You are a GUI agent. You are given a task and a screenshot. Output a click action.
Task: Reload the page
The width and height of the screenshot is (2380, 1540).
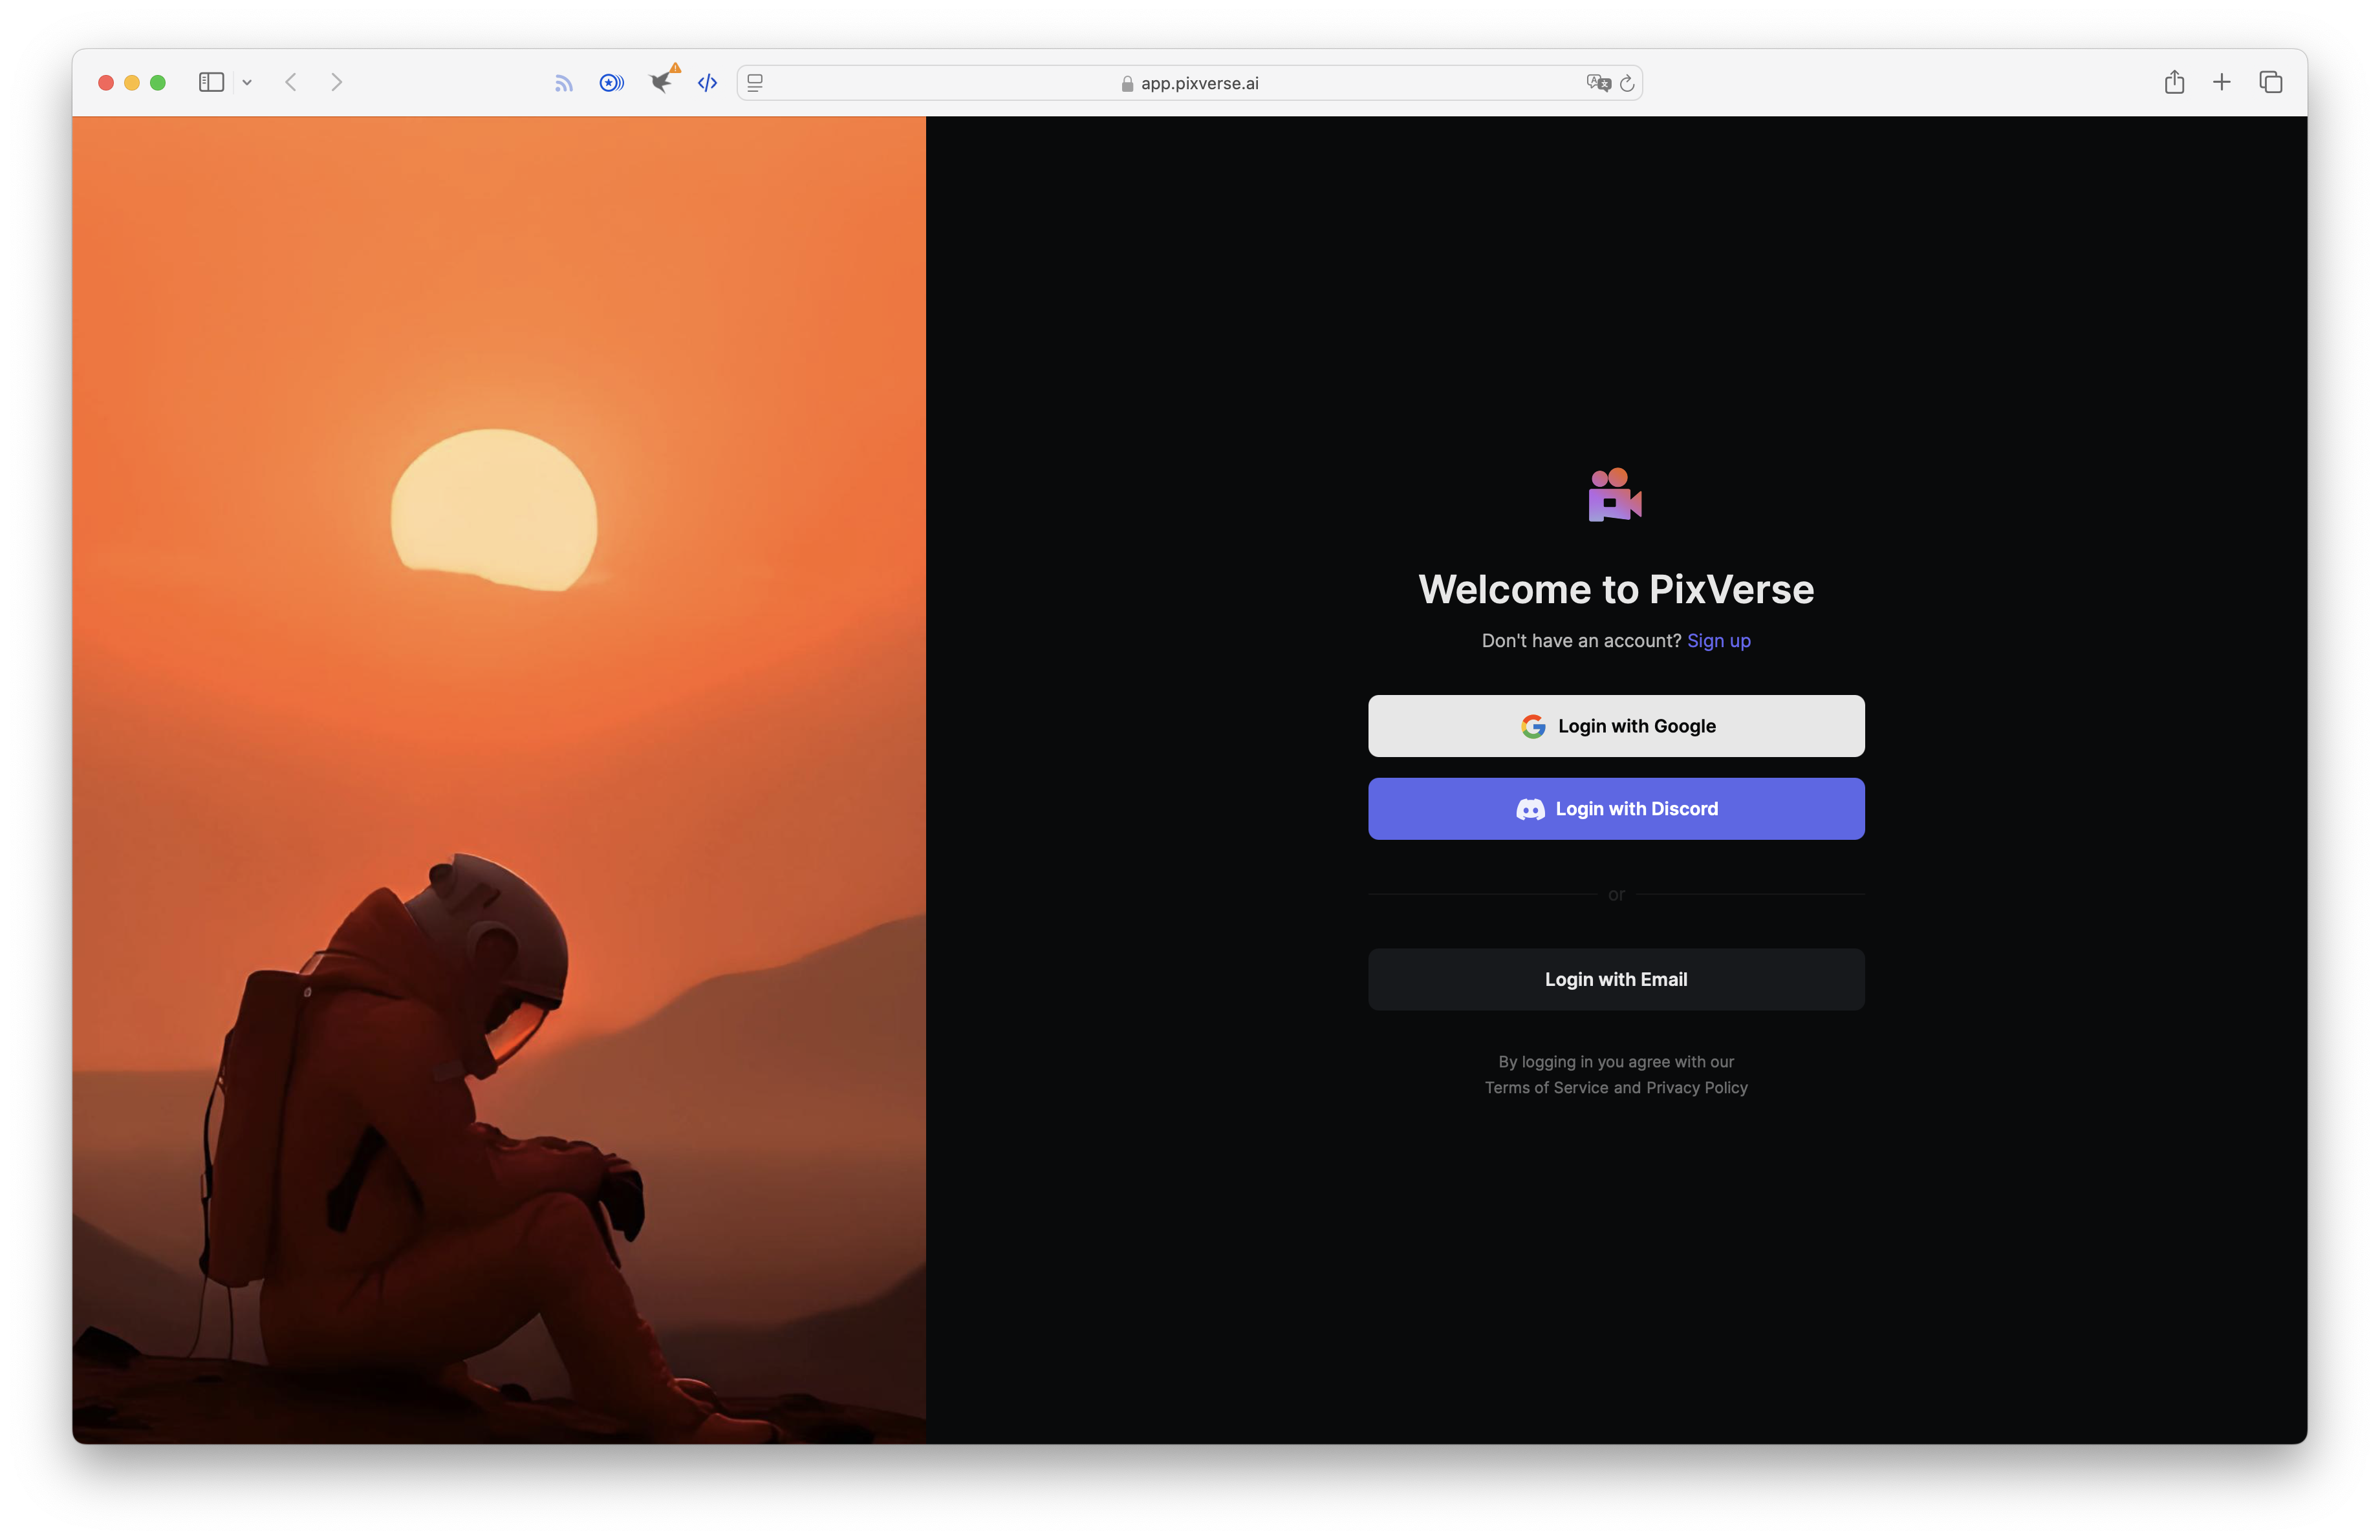click(1627, 83)
